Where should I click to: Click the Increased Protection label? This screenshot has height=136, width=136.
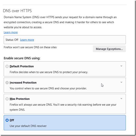(23, 83)
